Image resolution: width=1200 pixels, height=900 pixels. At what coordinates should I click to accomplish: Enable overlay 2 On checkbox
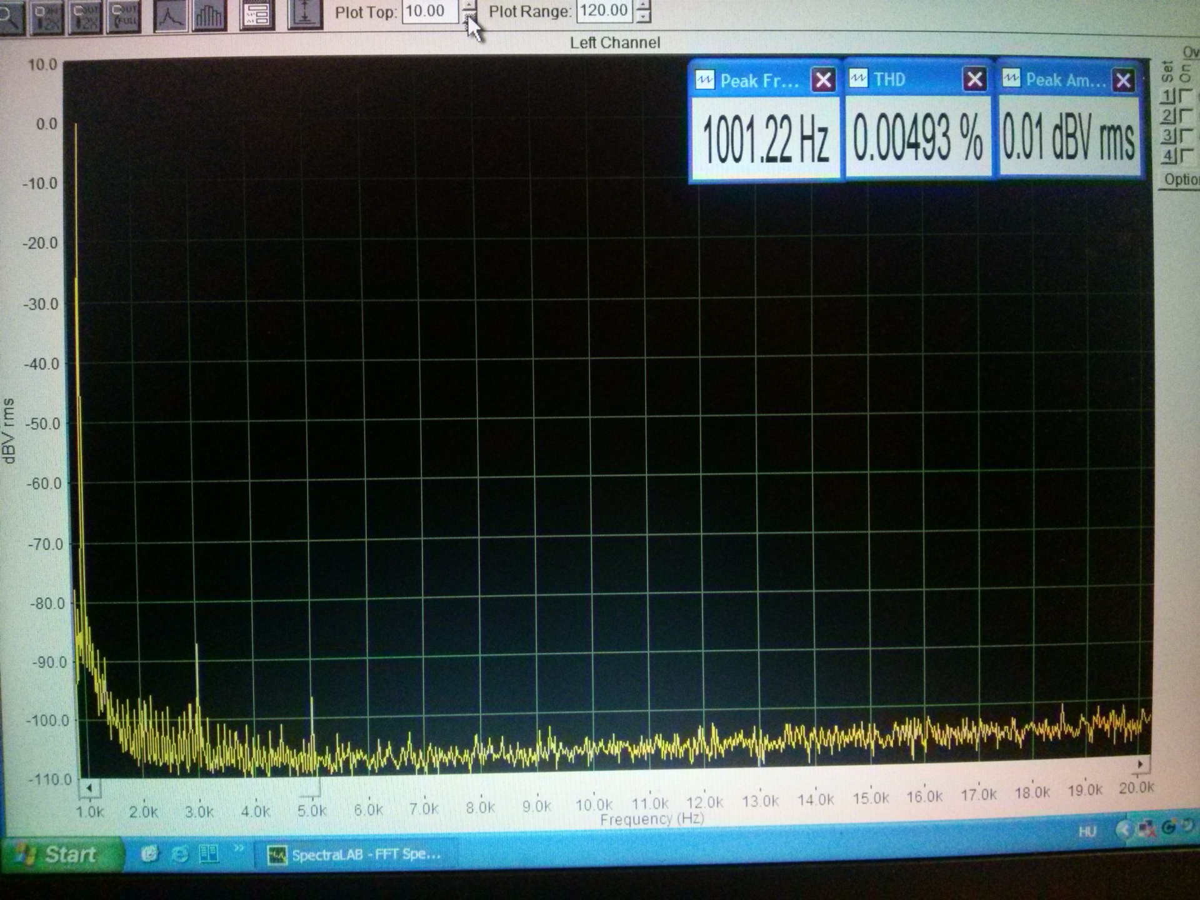[x=1186, y=116]
